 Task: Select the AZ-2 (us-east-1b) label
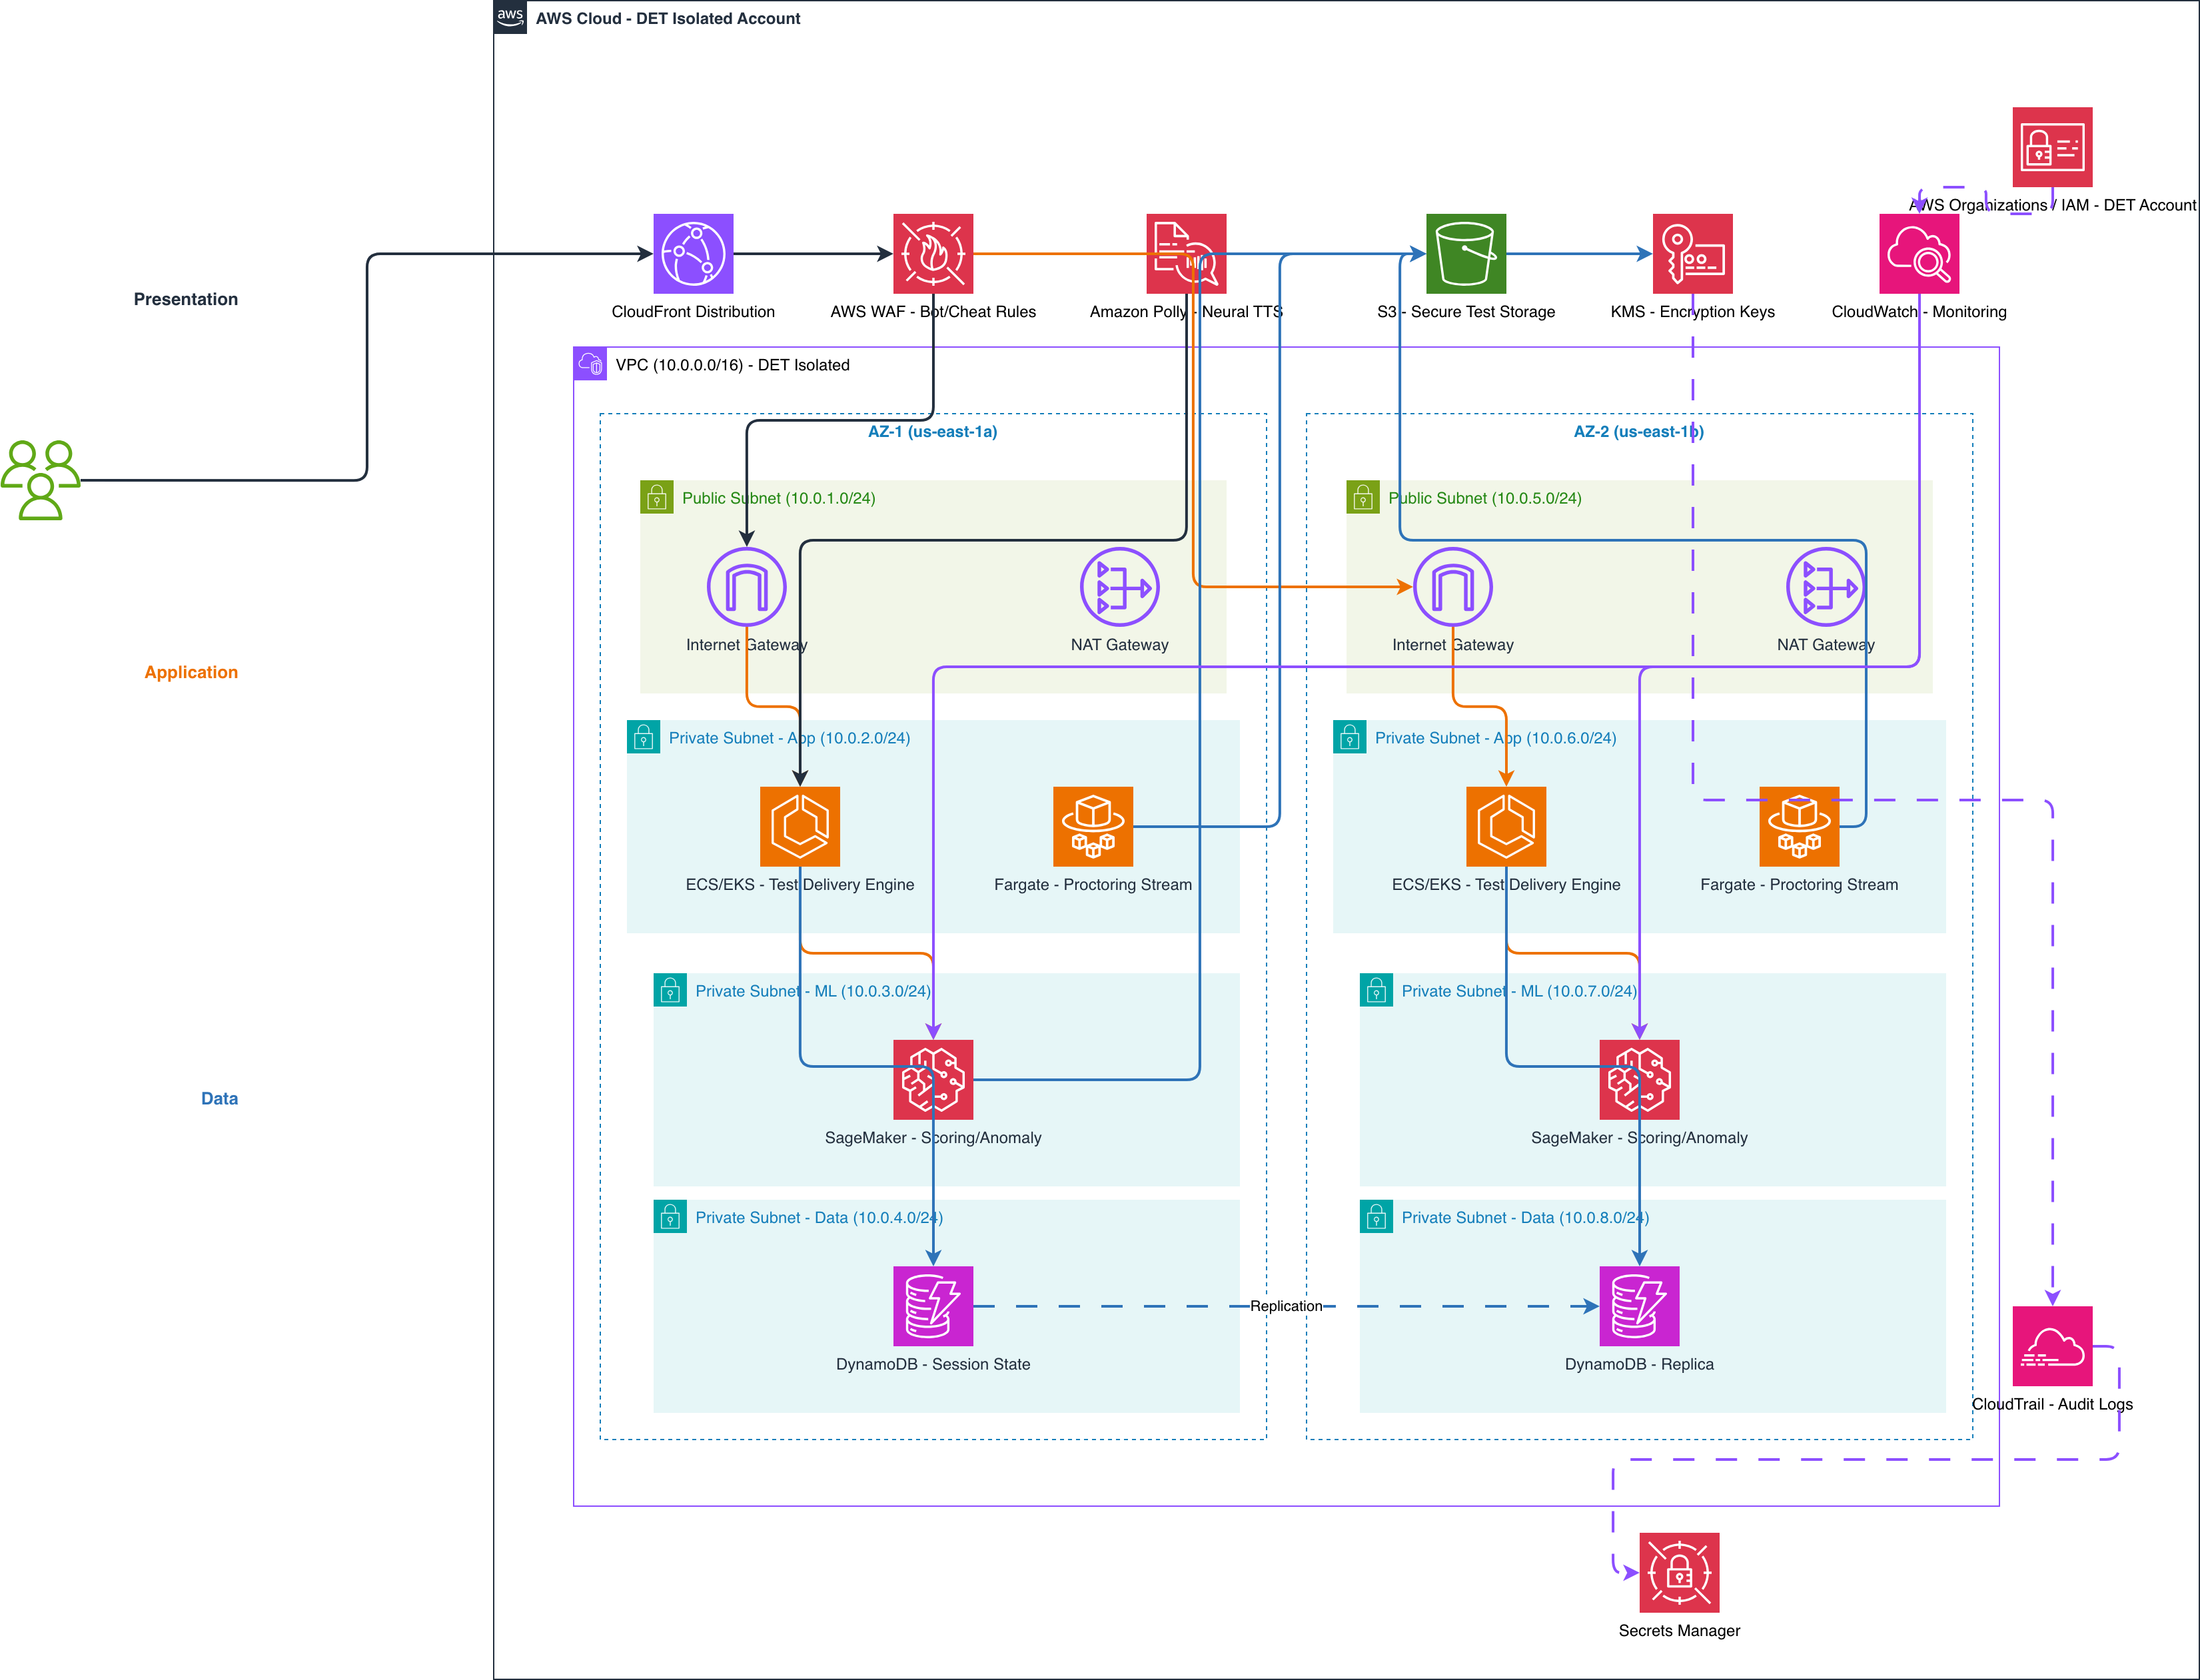pos(1638,432)
